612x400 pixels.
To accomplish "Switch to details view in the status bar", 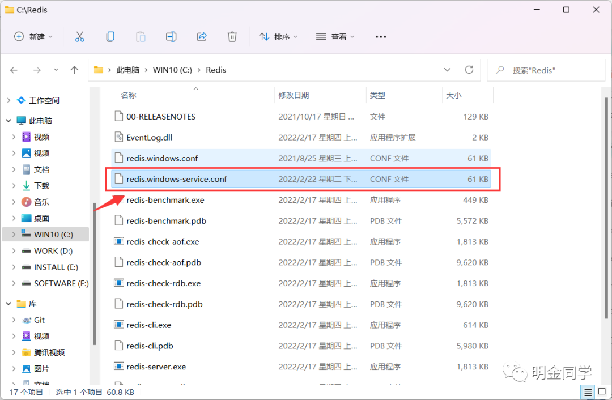I will tap(588, 392).
